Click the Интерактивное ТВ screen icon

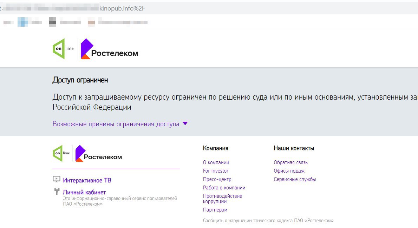(x=57, y=179)
